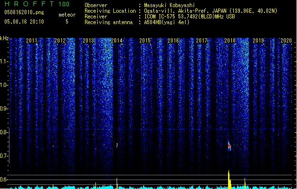
Task: Click the 0.8 kHz axis tick label
Action: point(4,132)
